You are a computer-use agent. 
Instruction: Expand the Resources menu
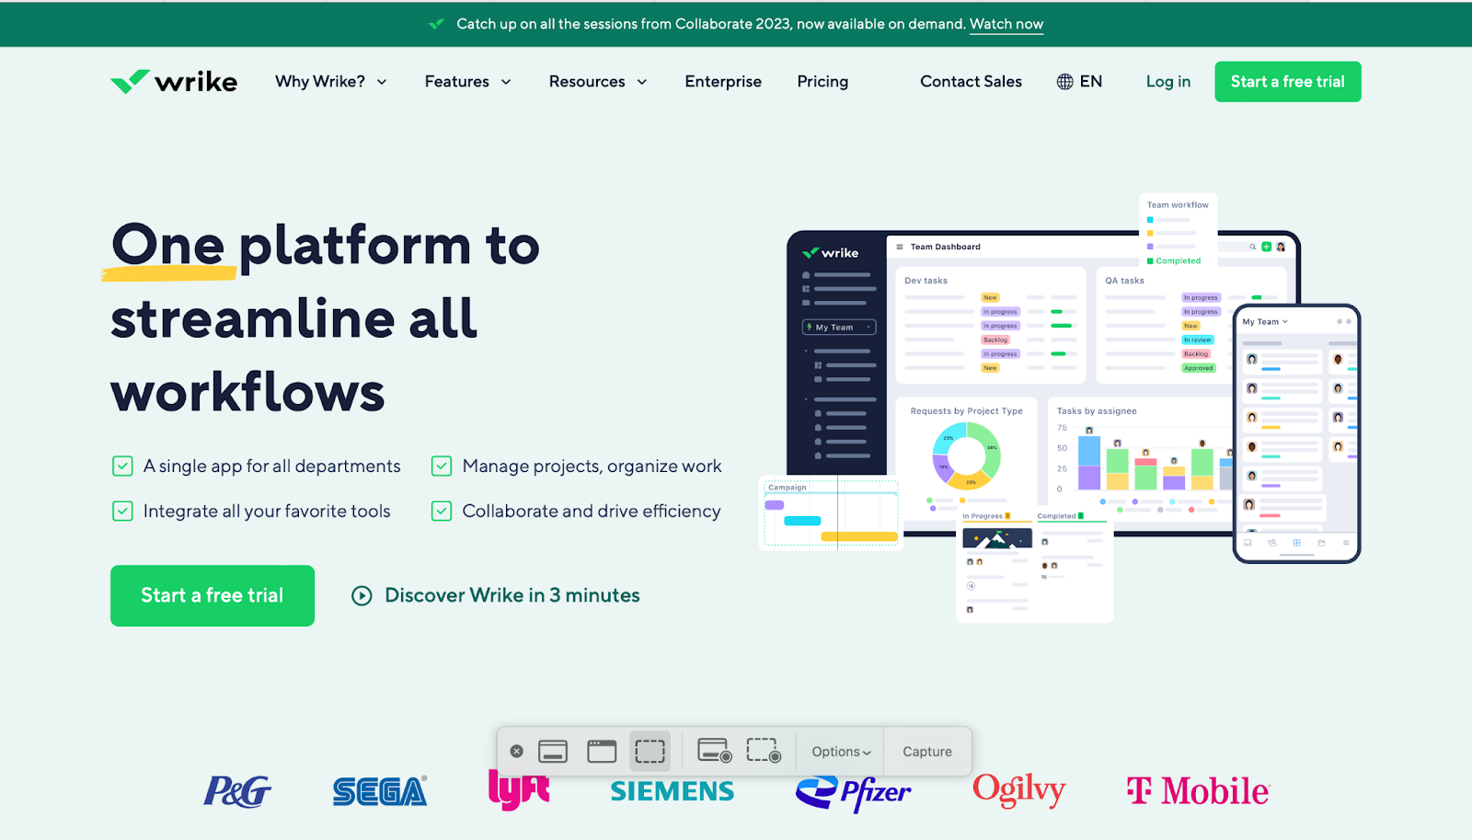click(x=597, y=81)
